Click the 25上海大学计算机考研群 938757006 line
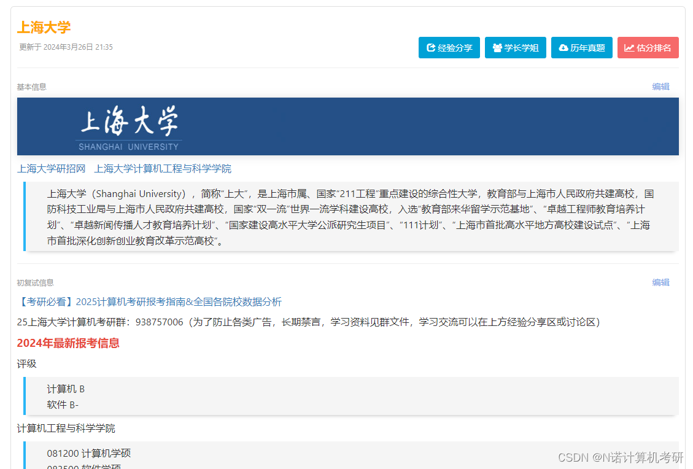693x469 pixels. [309, 322]
